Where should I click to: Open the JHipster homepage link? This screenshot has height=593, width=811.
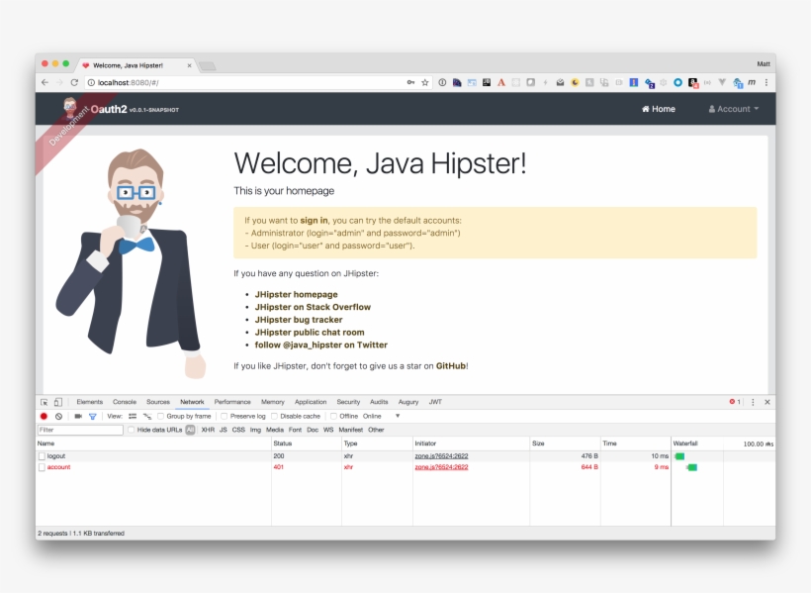pyautogui.click(x=296, y=294)
